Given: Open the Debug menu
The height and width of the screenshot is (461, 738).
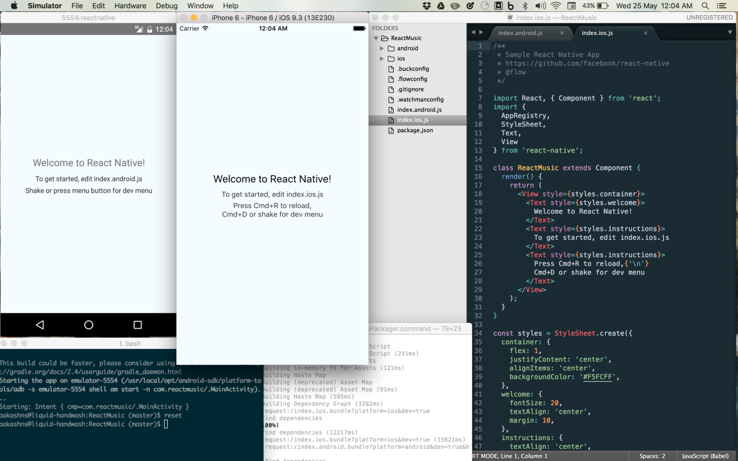Looking at the screenshot, I should [x=167, y=6].
